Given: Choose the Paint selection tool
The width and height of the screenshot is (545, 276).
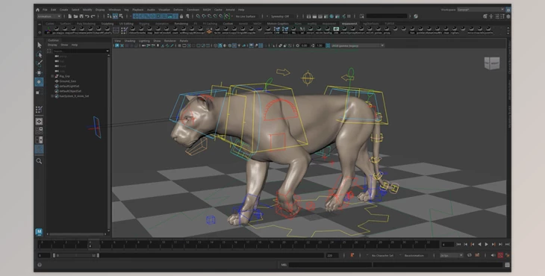Looking at the screenshot, I should (x=39, y=63).
